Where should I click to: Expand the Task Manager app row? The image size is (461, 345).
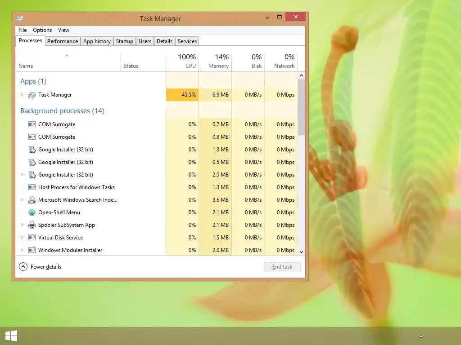pyautogui.click(x=22, y=94)
